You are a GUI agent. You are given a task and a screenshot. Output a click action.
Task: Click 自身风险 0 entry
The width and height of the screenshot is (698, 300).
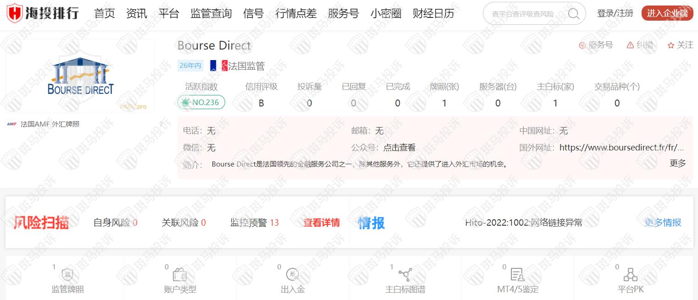tap(116, 222)
